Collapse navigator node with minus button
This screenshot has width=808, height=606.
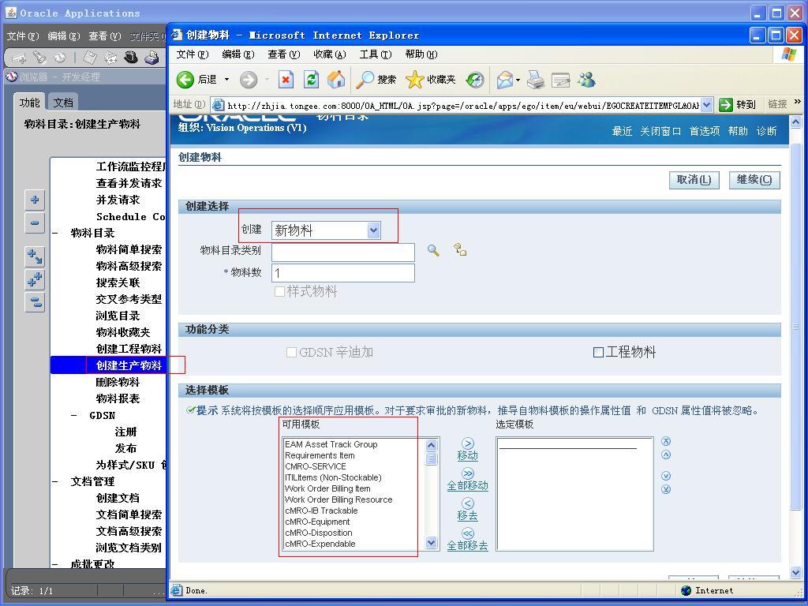tap(35, 223)
